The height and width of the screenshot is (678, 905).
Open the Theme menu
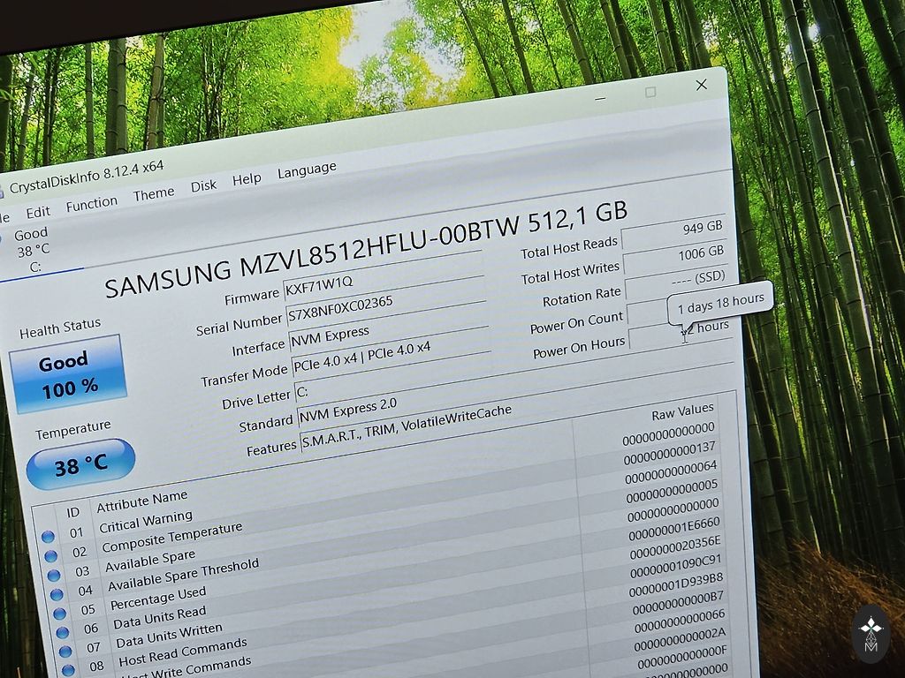pyautogui.click(x=154, y=195)
